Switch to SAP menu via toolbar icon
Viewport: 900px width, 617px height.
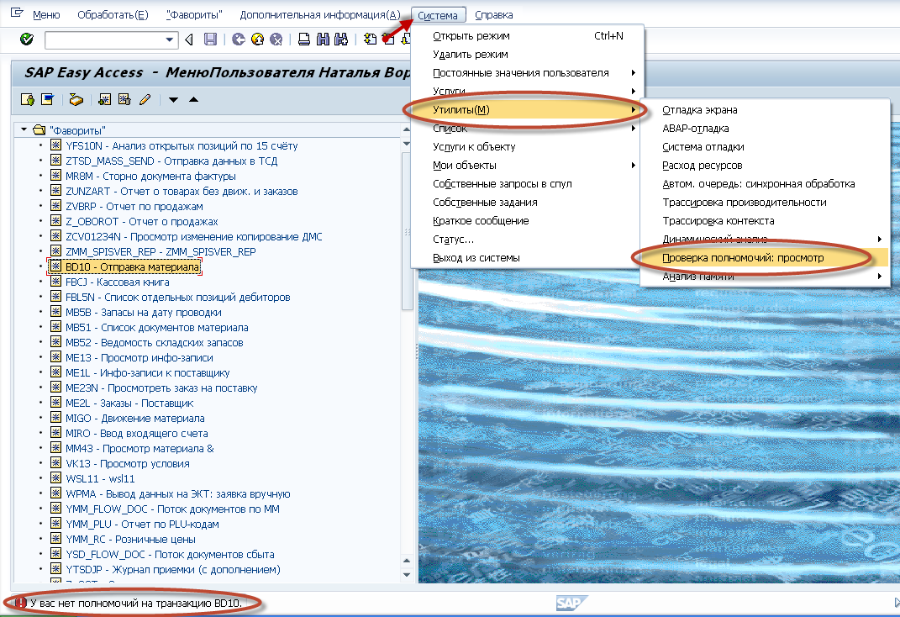click(47, 100)
